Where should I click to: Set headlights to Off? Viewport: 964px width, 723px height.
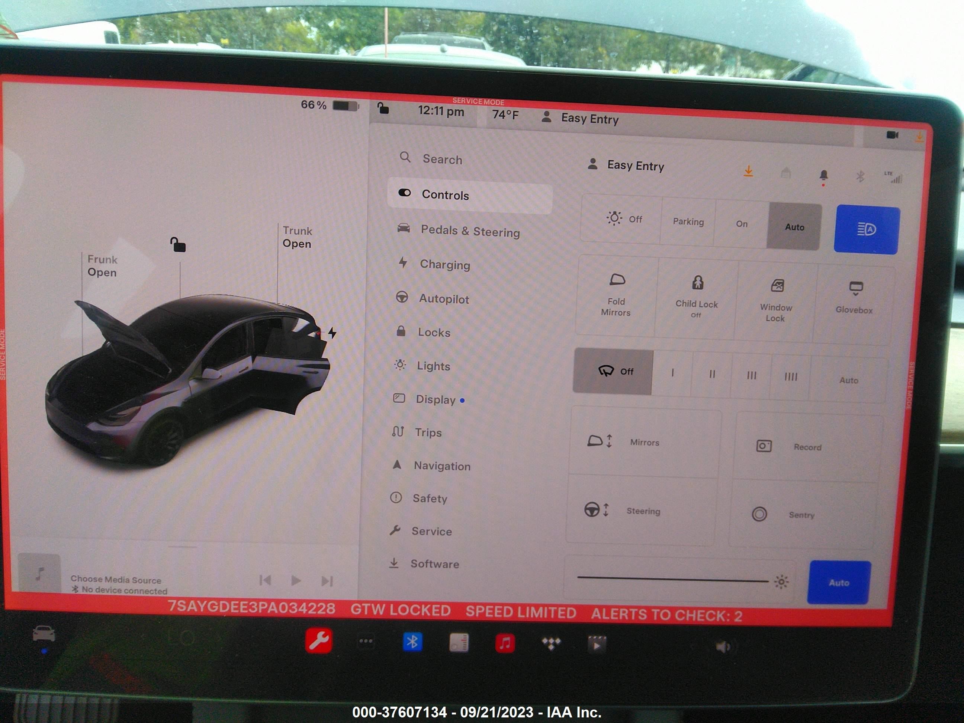tap(622, 218)
